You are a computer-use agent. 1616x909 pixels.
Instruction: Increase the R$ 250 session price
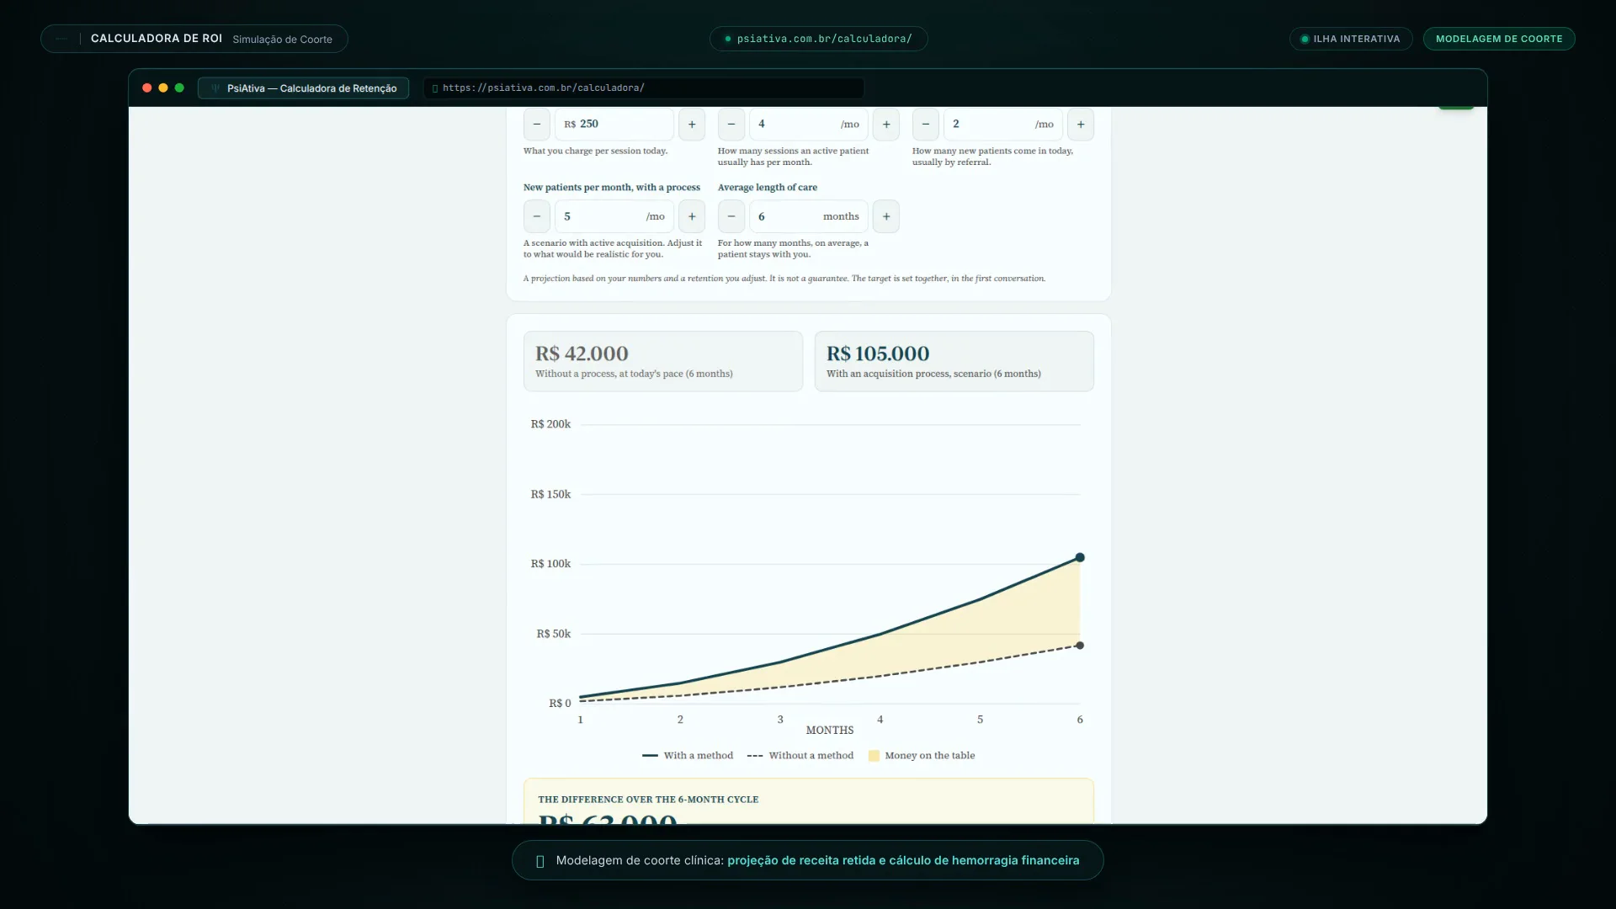[692, 125]
